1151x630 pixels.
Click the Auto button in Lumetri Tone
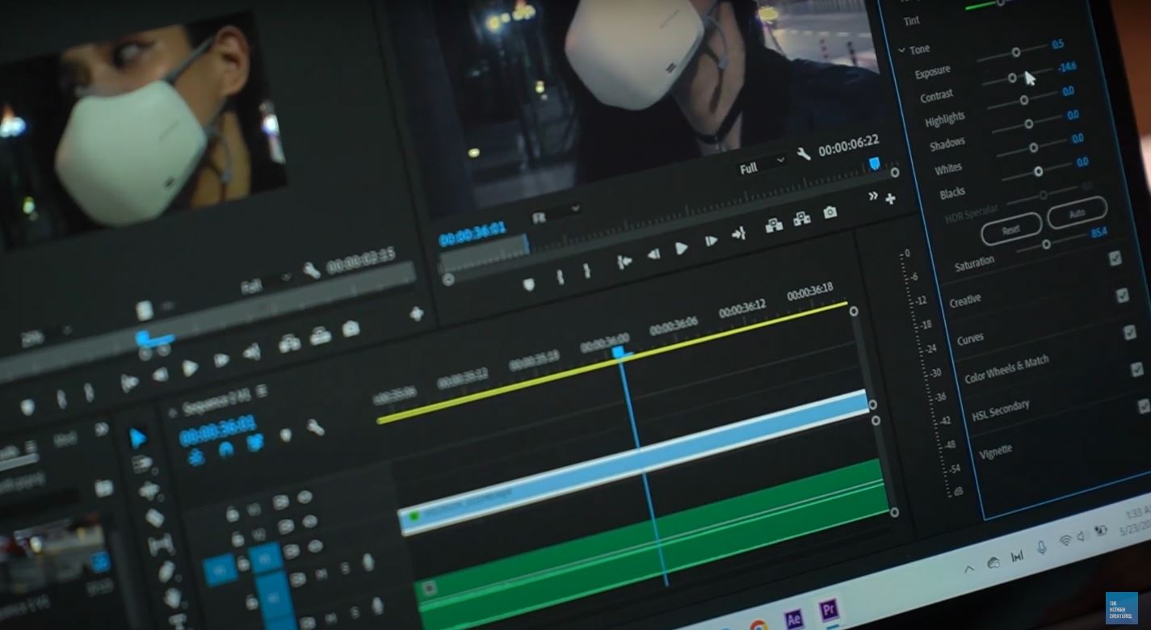(1076, 214)
